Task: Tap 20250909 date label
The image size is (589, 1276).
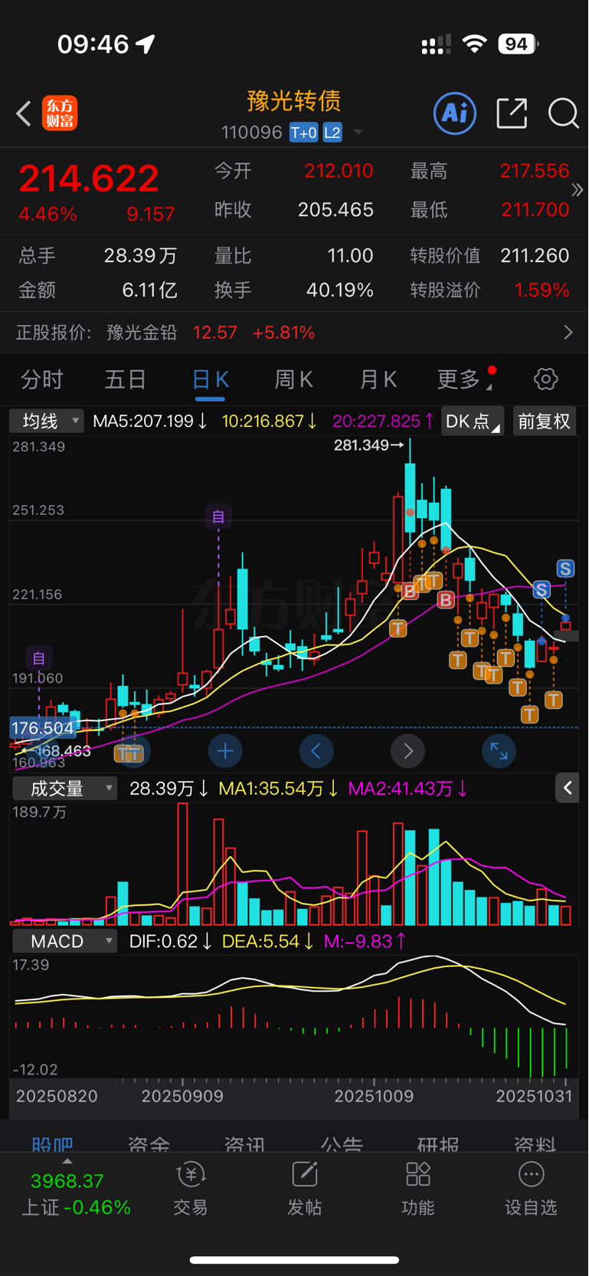Action: pyautogui.click(x=182, y=1096)
